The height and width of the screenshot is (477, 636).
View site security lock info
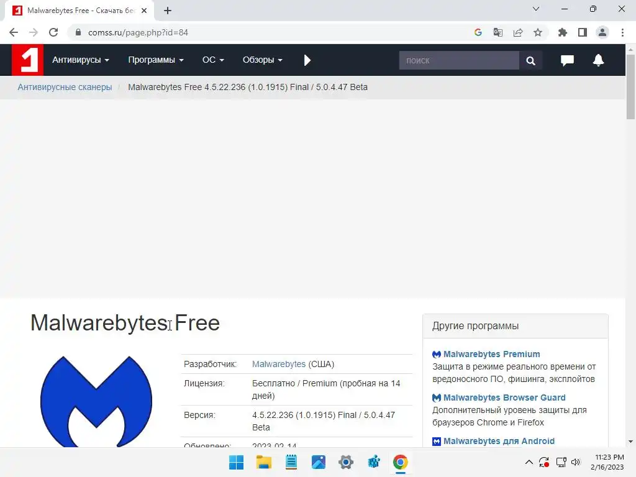click(78, 32)
